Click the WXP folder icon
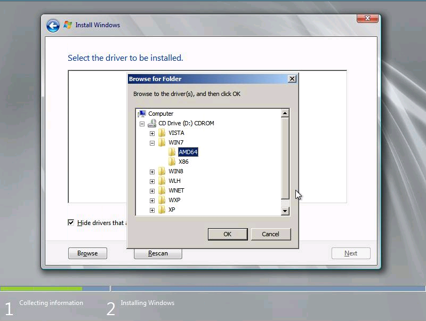Viewport: 426px width, 321px height. click(x=162, y=200)
